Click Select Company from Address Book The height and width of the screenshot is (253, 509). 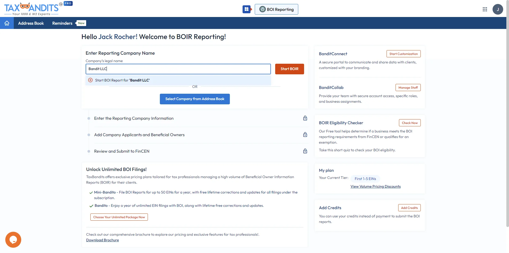tap(195, 99)
